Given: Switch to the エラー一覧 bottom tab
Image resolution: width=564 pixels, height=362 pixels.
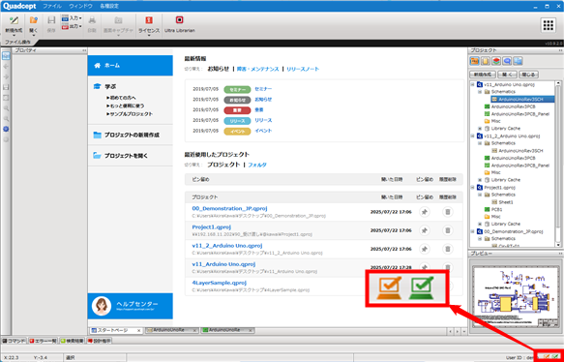Looking at the screenshot, I should point(43,341).
